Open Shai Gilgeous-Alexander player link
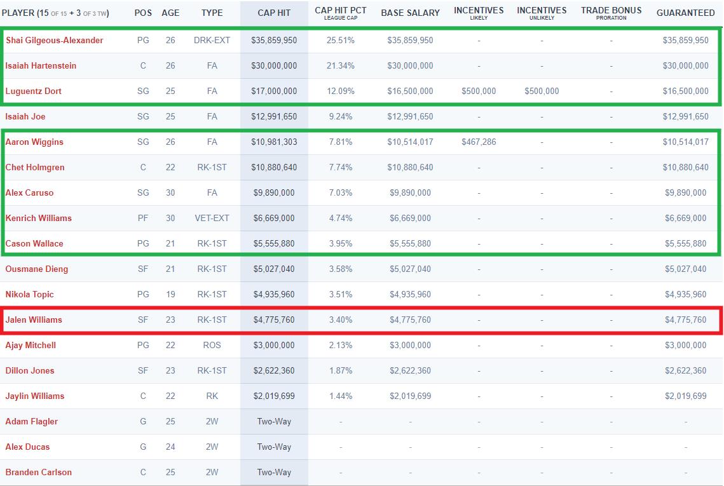 55,40
